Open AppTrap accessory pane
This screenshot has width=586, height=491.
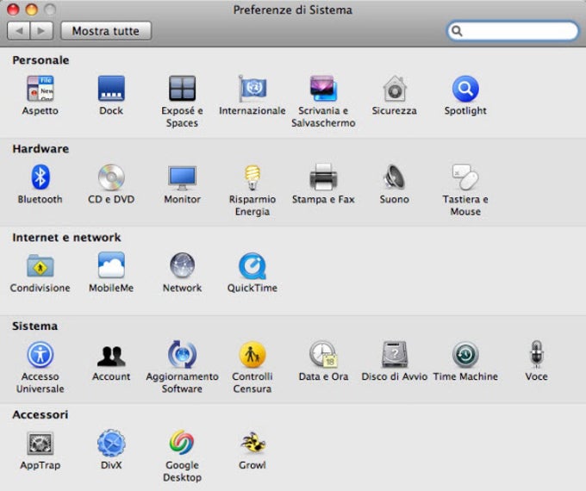coord(41,444)
